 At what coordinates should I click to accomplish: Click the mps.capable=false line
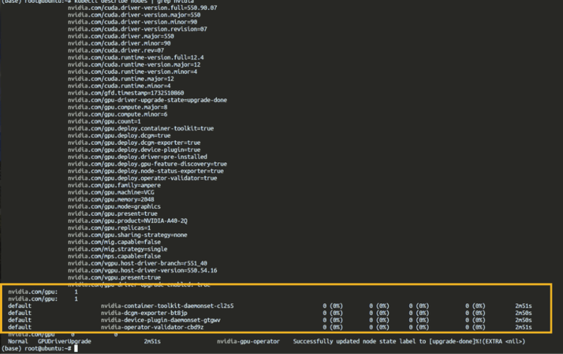114,256
